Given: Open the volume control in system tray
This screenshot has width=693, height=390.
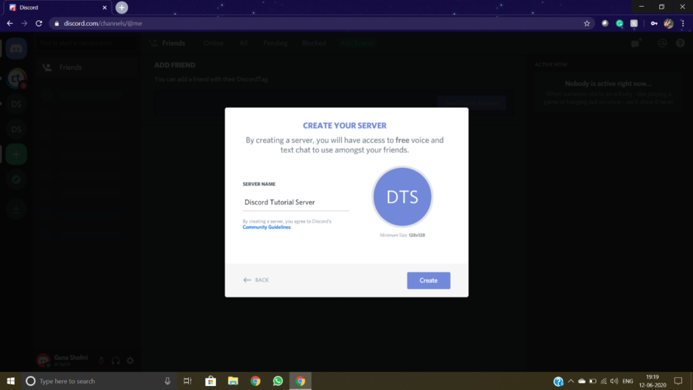Looking at the screenshot, I should tap(614, 381).
